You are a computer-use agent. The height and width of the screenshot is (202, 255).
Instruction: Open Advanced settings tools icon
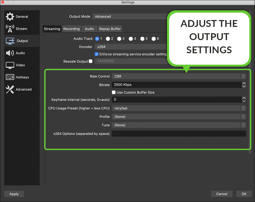(10, 89)
